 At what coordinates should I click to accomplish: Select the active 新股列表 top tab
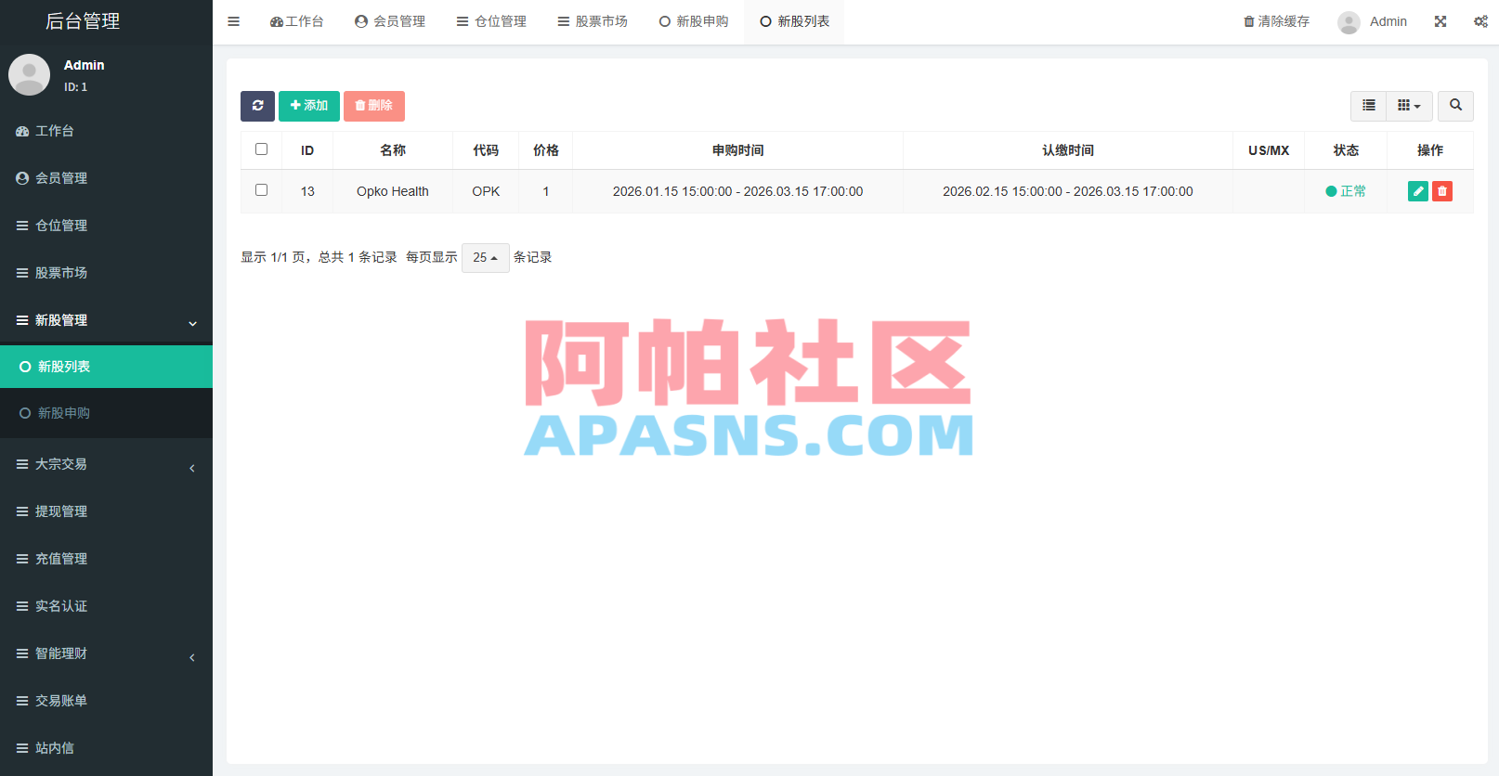click(x=794, y=21)
